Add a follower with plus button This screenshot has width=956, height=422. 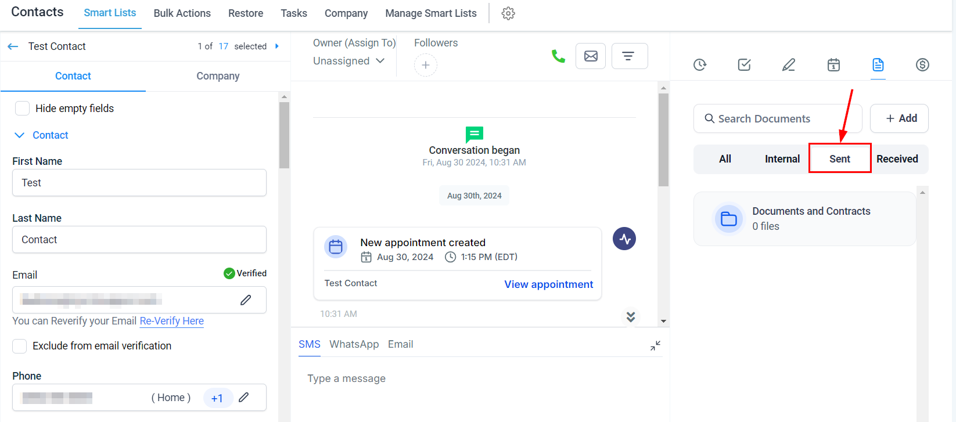tap(426, 65)
